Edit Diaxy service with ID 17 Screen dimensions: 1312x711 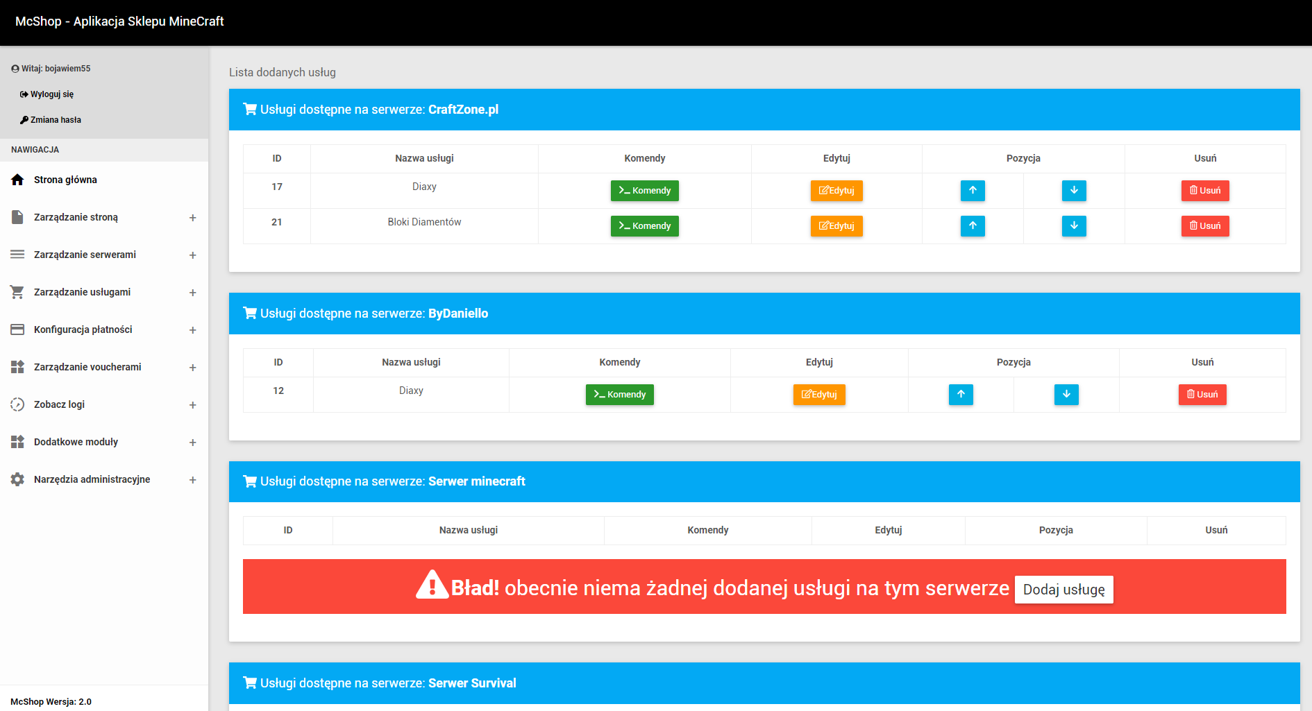pos(836,191)
